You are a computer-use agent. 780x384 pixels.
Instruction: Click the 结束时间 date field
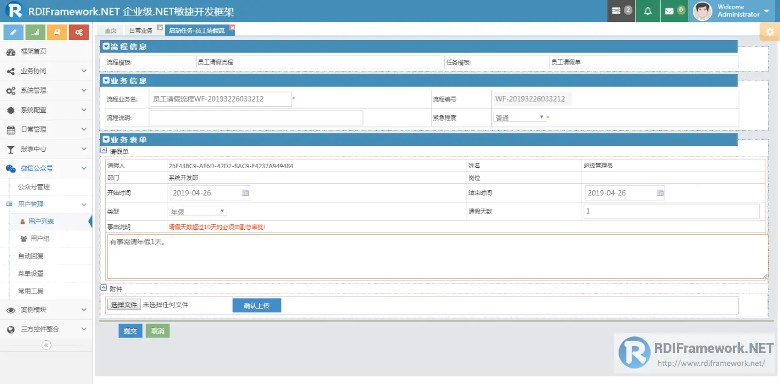point(625,193)
